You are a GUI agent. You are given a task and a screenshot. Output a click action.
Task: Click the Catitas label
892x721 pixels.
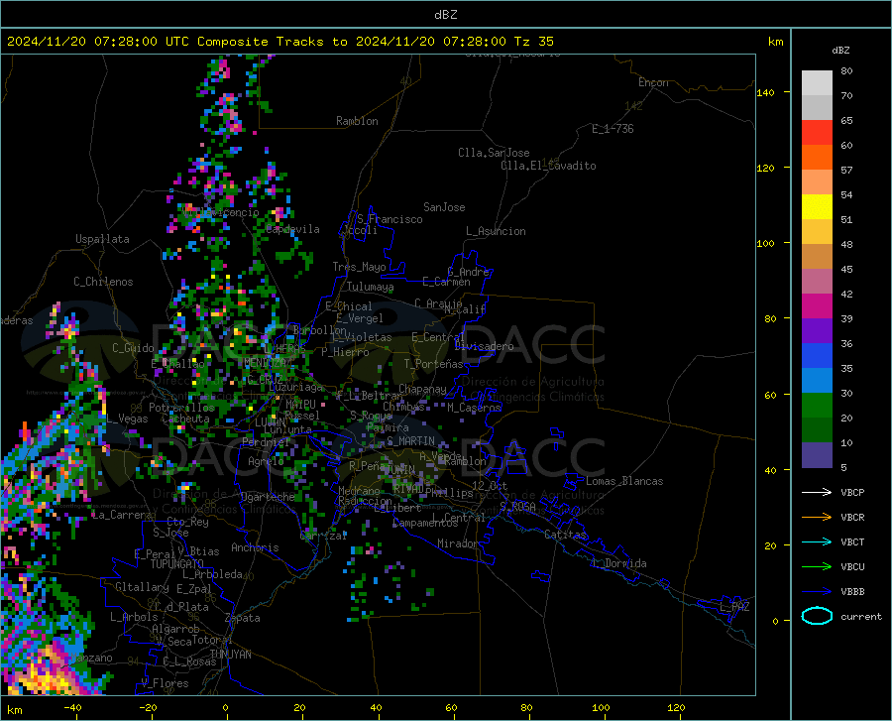565,535
